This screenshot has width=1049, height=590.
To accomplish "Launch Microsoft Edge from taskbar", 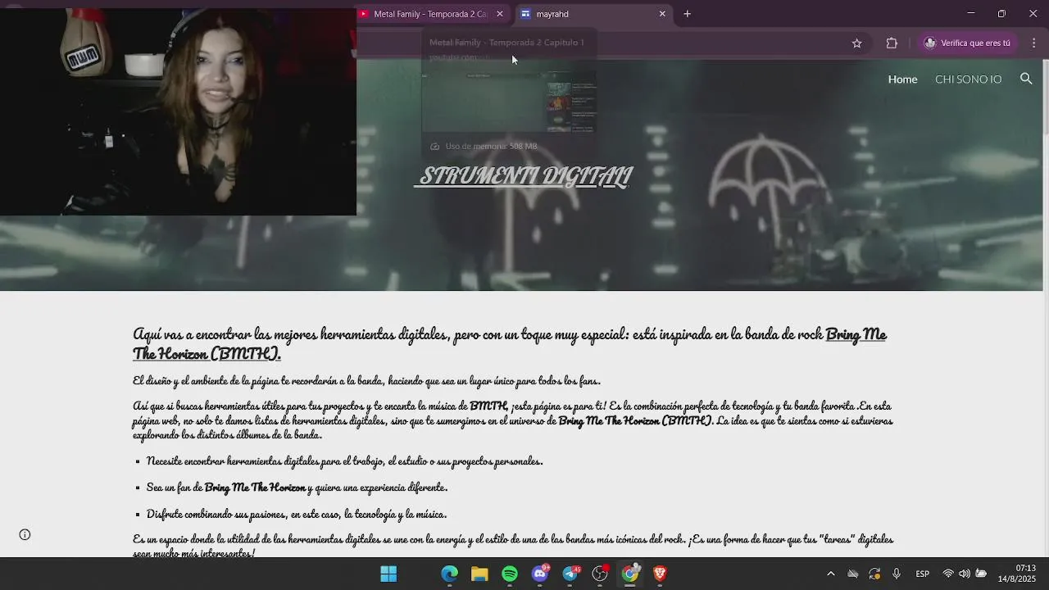I will [x=449, y=574].
